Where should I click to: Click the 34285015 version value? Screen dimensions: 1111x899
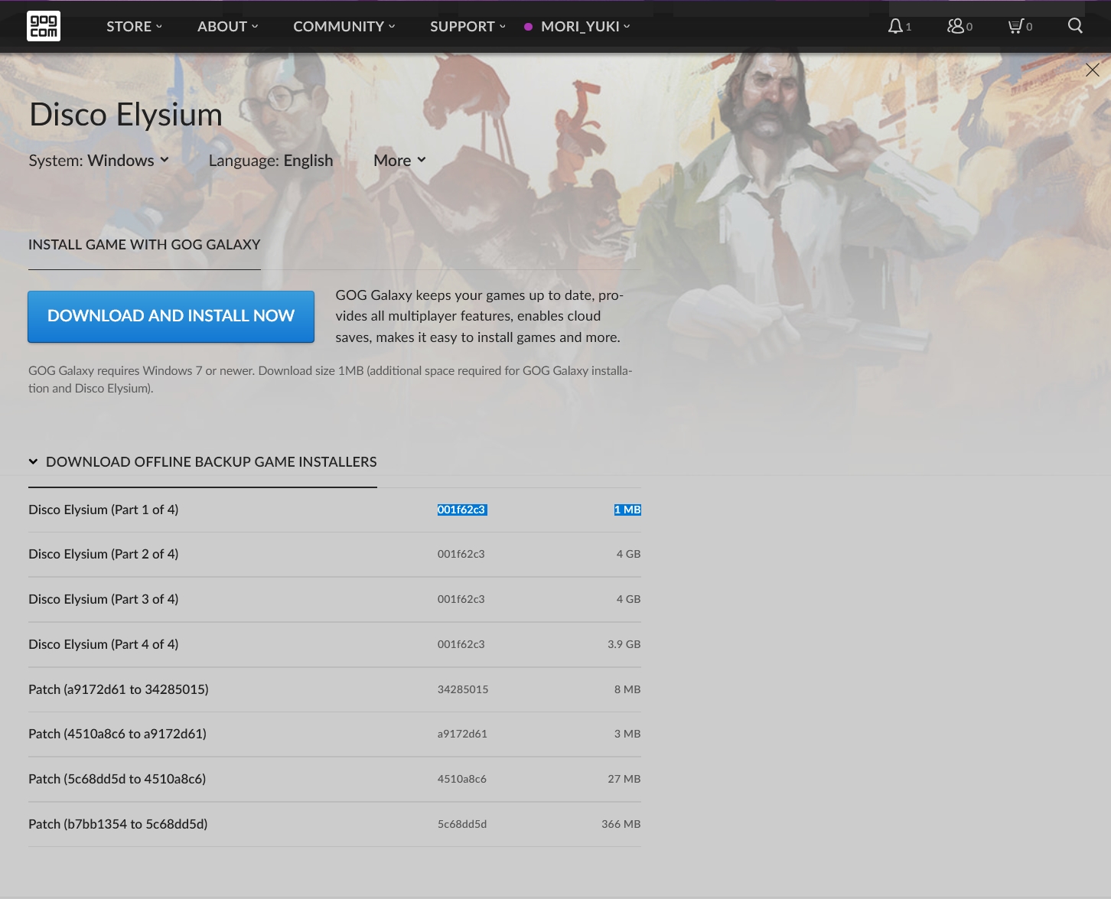click(x=463, y=689)
